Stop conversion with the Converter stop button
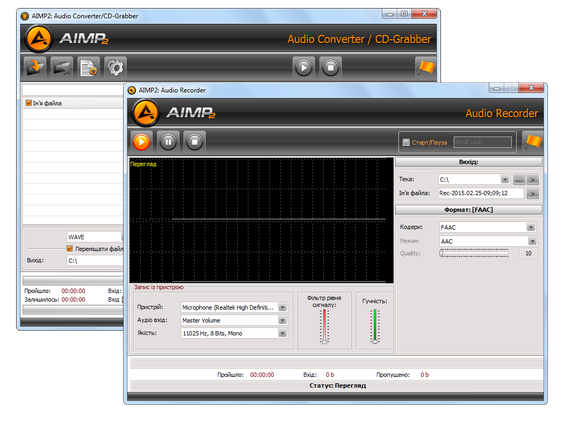The height and width of the screenshot is (422, 564). [x=331, y=68]
